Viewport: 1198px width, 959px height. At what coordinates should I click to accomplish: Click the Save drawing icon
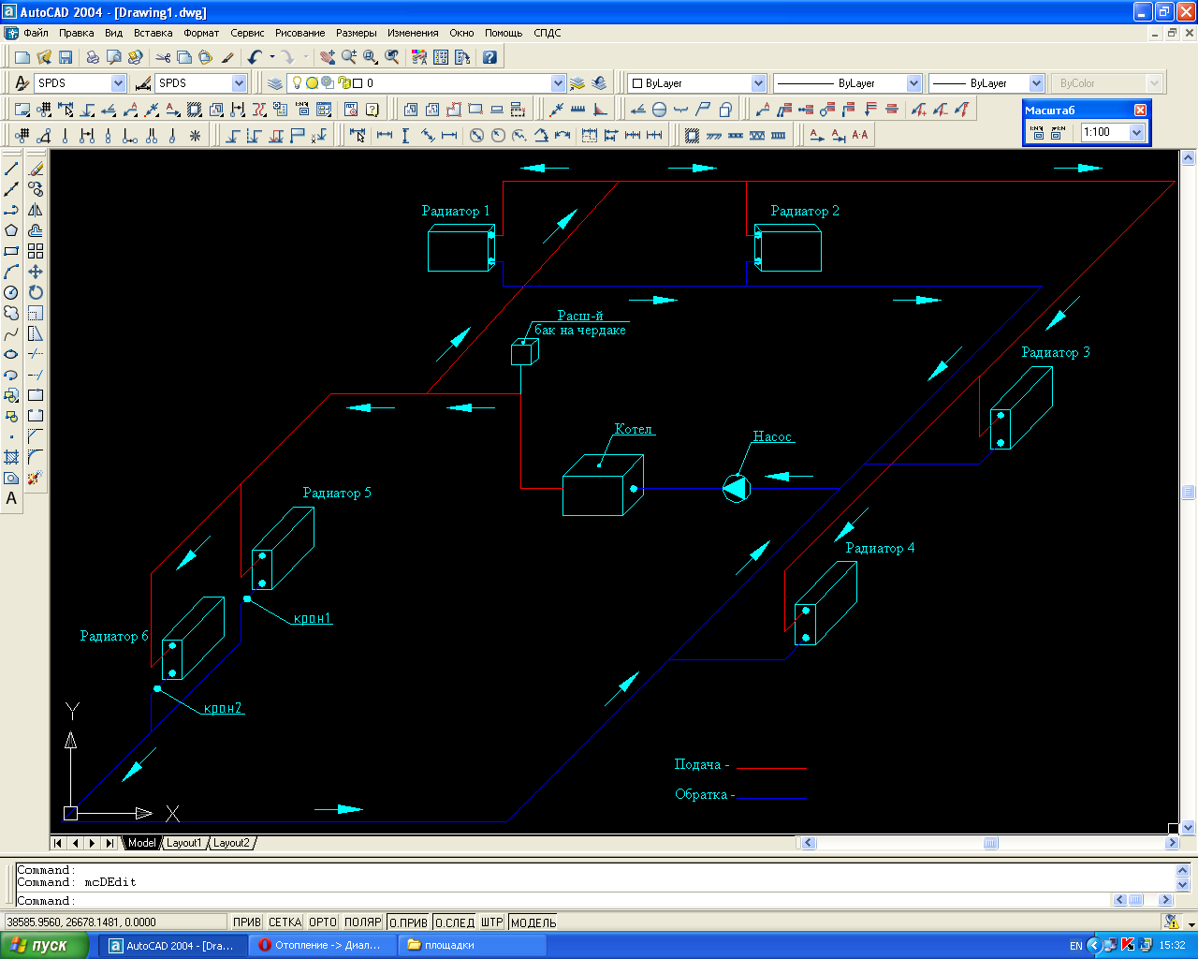point(66,57)
